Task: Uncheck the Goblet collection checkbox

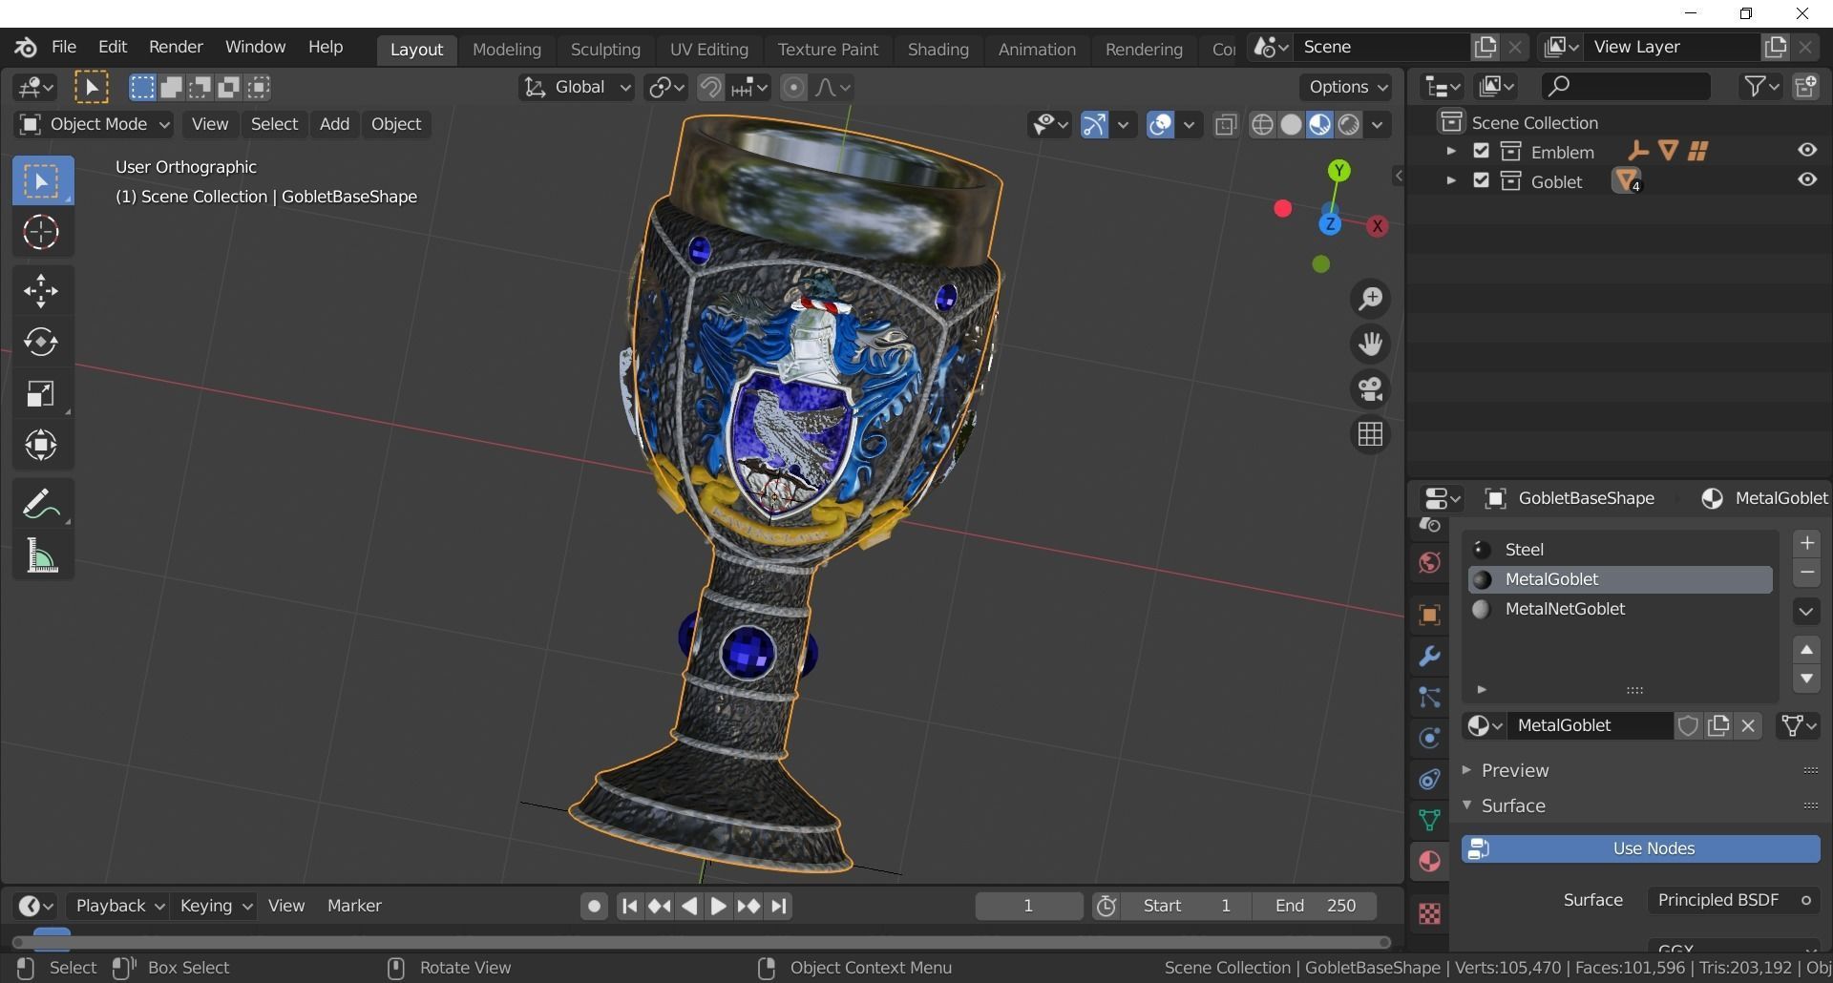Action: point(1481,180)
